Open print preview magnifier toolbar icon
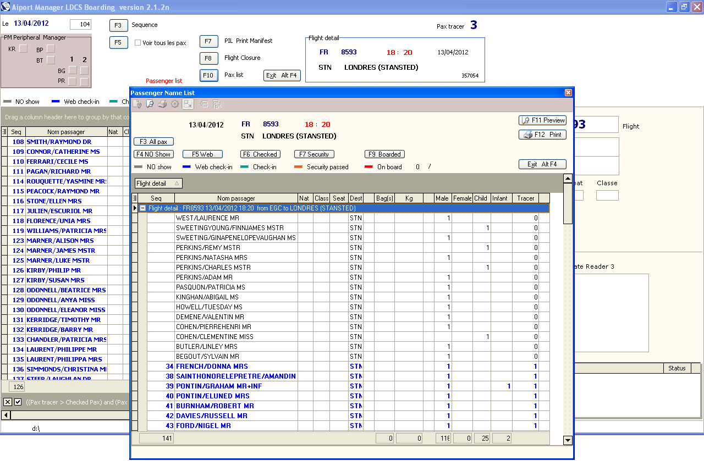This screenshot has height=461, width=704. [150, 104]
